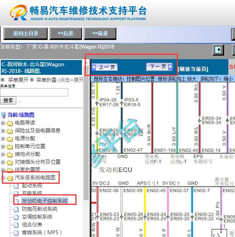Click the panel toggle icon at top right
This screenshot has width=235, height=237.
point(218,50)
